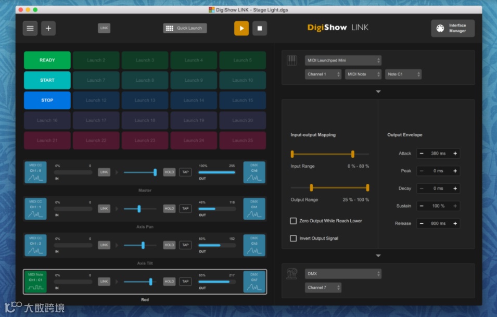Start playback with the orange play button
The image size is (497, 317).
(241, 28)
